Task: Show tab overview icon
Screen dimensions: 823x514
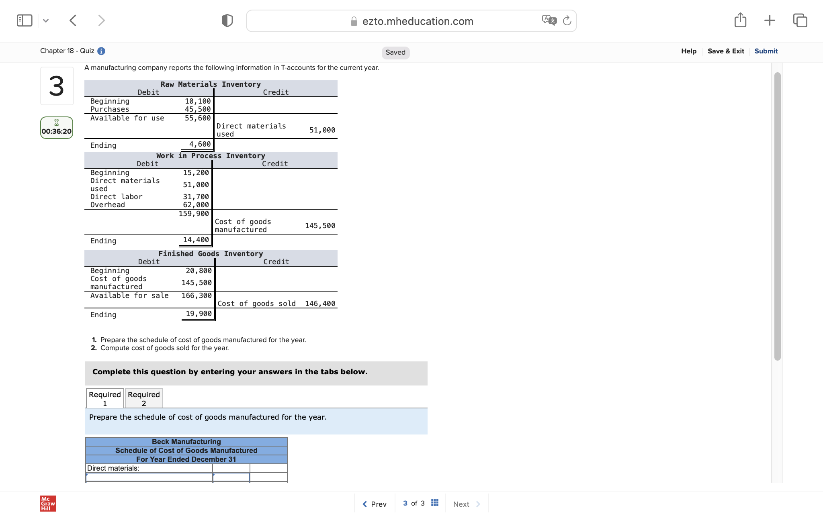Action: pyautogui.click(x=800, y=20)
